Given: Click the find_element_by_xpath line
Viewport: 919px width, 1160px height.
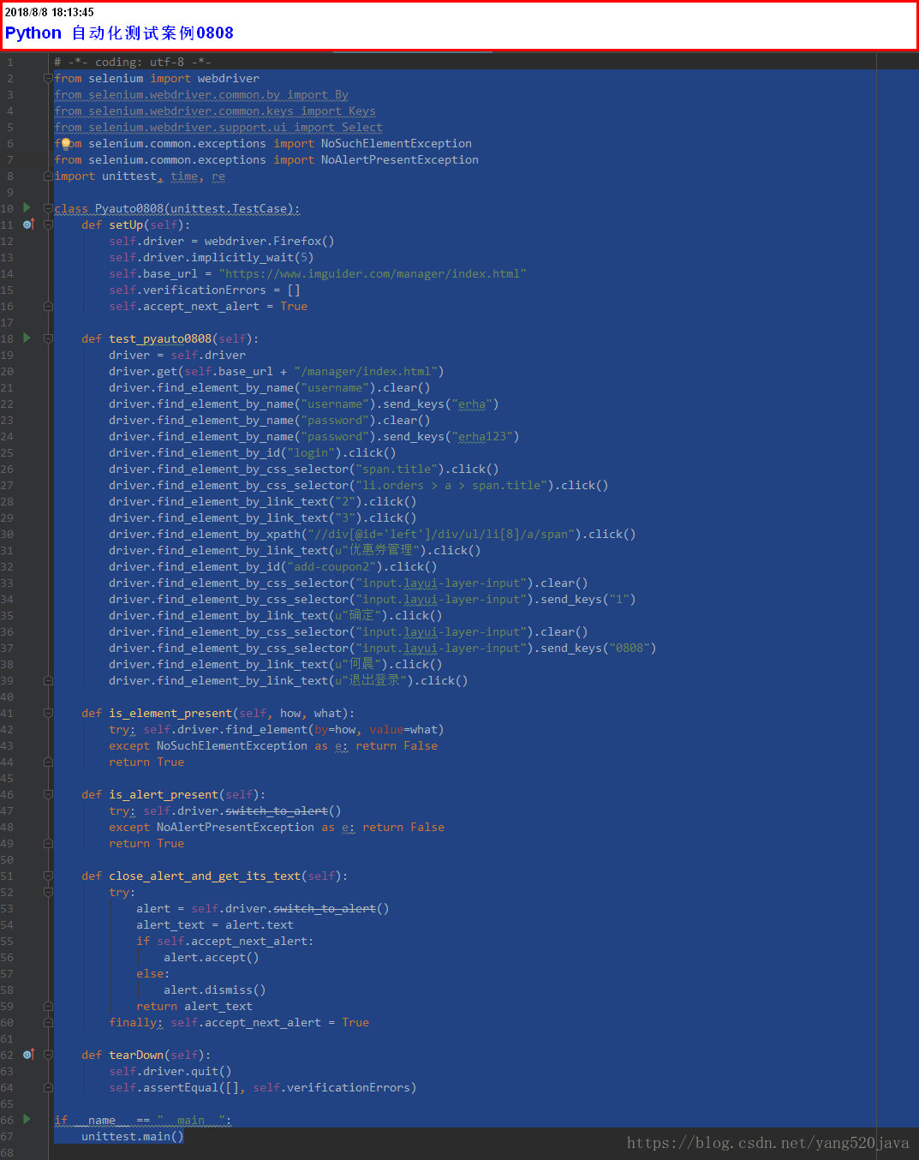Looking at the screenshot, I should coord(373,534).
